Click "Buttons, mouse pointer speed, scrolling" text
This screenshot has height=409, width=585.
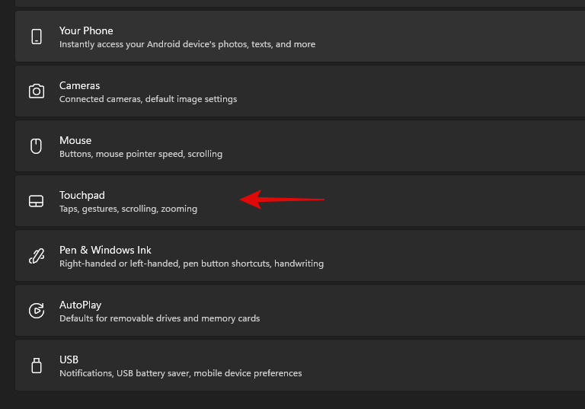click(141, 154)
